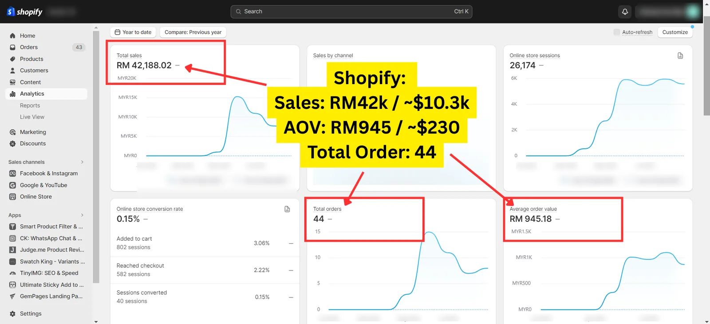Click the Sessions converted row
710x324 pixels.
pos(205,297)
